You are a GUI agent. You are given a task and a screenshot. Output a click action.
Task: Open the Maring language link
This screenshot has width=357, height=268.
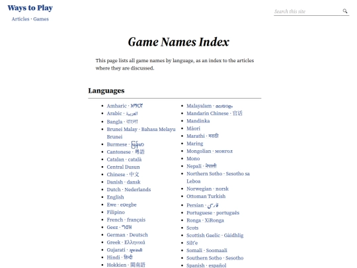point(194,144)
